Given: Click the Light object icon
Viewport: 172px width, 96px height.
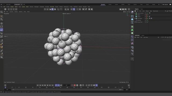Looking at the screenshot, I should point(132,54).
